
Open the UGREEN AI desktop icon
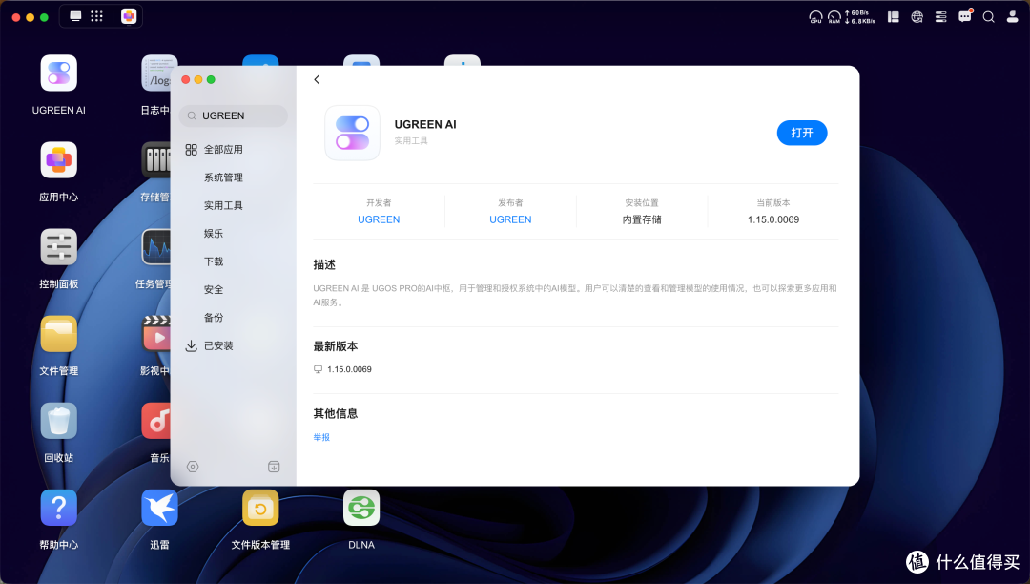coord(58,73)
